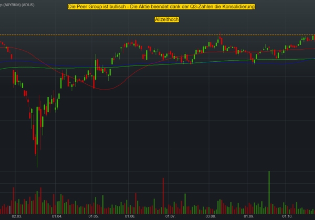Click the '01.10.' date axis label
The height and width of the screenshot is (220, 315).
pyautogui.click(x=287, y=216)
